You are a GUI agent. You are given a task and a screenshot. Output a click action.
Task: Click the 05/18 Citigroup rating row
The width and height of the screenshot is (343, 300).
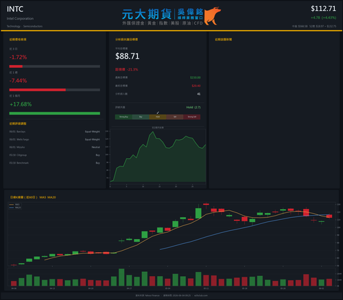(x=55, y=155)
